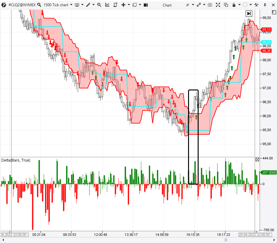This screenshot has height=243, width=277.
Task: Close the Delta indicator panel
Action: [257, 160]
